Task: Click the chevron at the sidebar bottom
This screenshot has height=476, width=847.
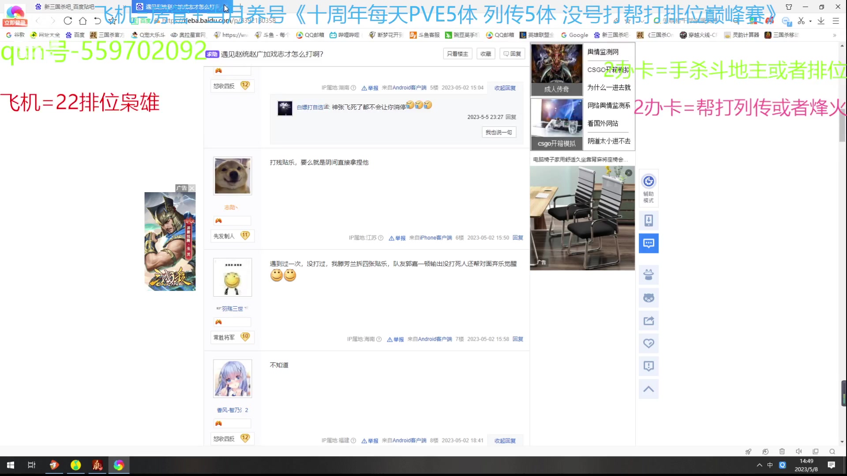Action: pyautogui.click(x=648, y=389)
